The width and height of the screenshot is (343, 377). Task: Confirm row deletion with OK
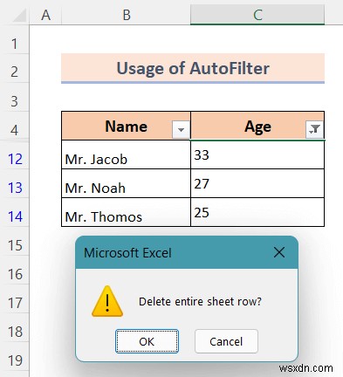point(147,341)
